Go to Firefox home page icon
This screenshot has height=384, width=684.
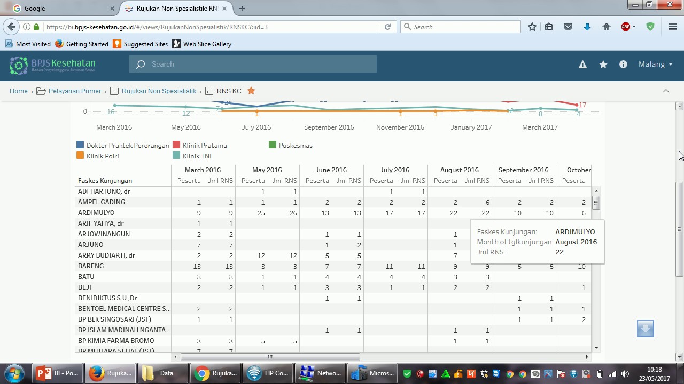[x=607, y=27]
